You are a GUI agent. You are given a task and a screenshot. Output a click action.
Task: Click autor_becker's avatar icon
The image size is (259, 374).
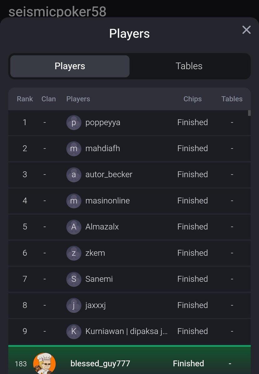(74, 175)
